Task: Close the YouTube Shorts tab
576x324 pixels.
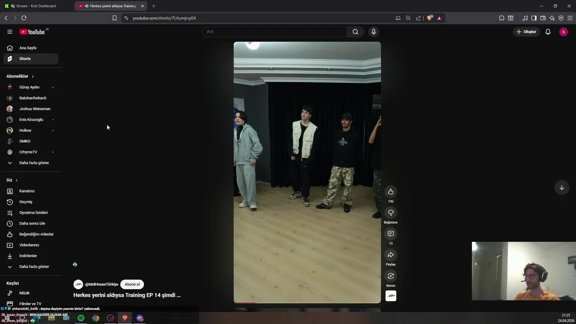Action: coord(142,6)
